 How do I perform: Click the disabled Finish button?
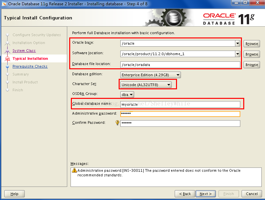(229, 194)
